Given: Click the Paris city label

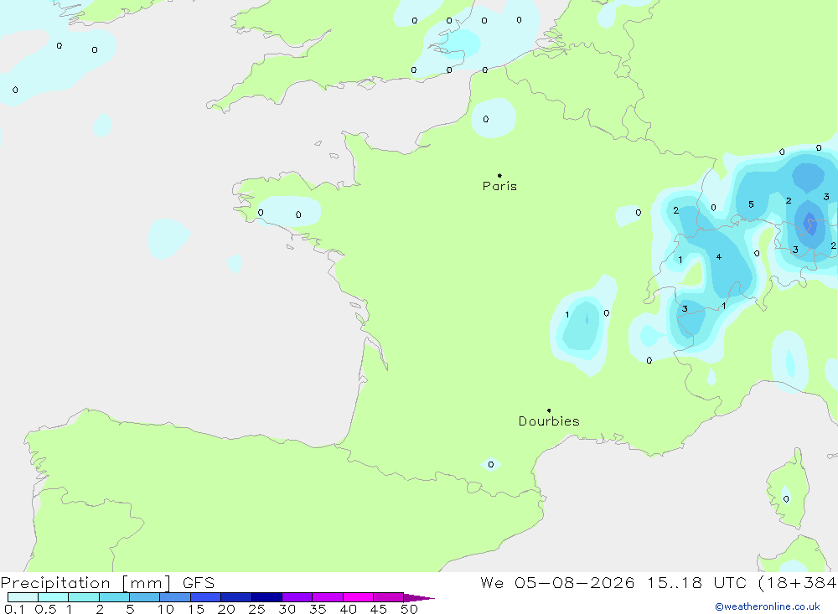Looking at the screenshot, I should click(x=499, y=186).
